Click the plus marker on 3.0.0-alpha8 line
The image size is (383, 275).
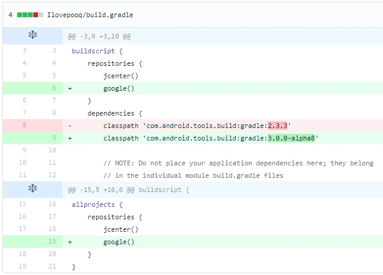(x=70, y=138)
